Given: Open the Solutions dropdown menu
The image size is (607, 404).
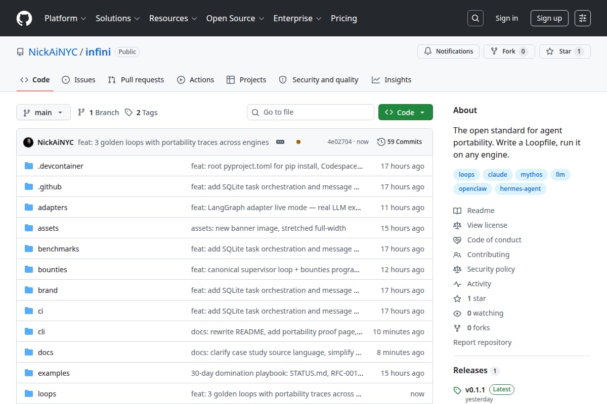Looking at the screenshot, I should 117,18.
